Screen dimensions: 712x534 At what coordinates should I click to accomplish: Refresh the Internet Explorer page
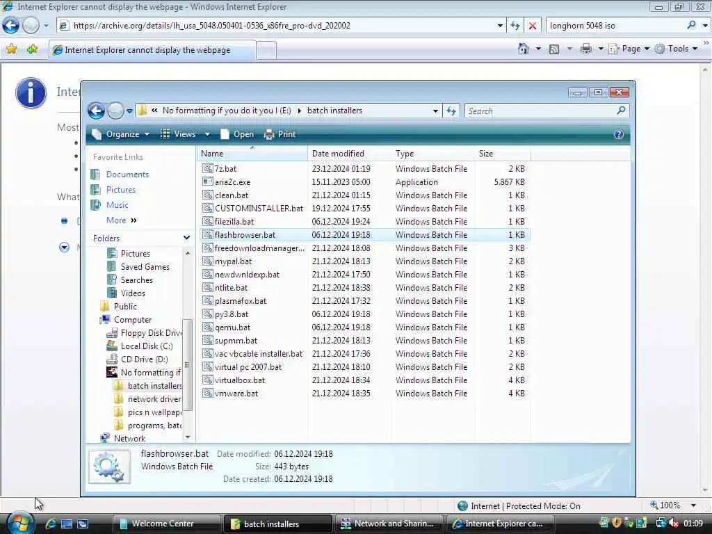pyautogui.click(x=515, y=26)
